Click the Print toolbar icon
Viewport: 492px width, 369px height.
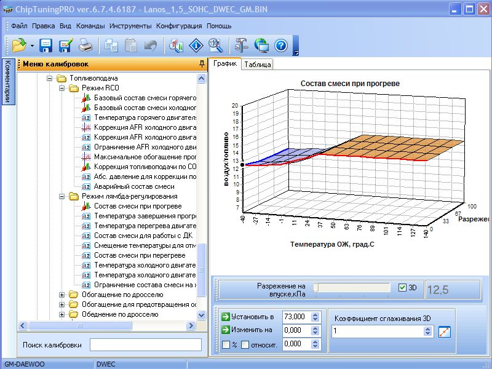[x=85, y=45]
